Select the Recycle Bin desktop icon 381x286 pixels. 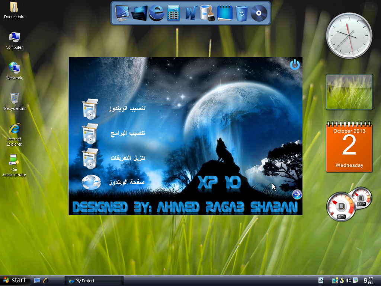click(15, 102)
